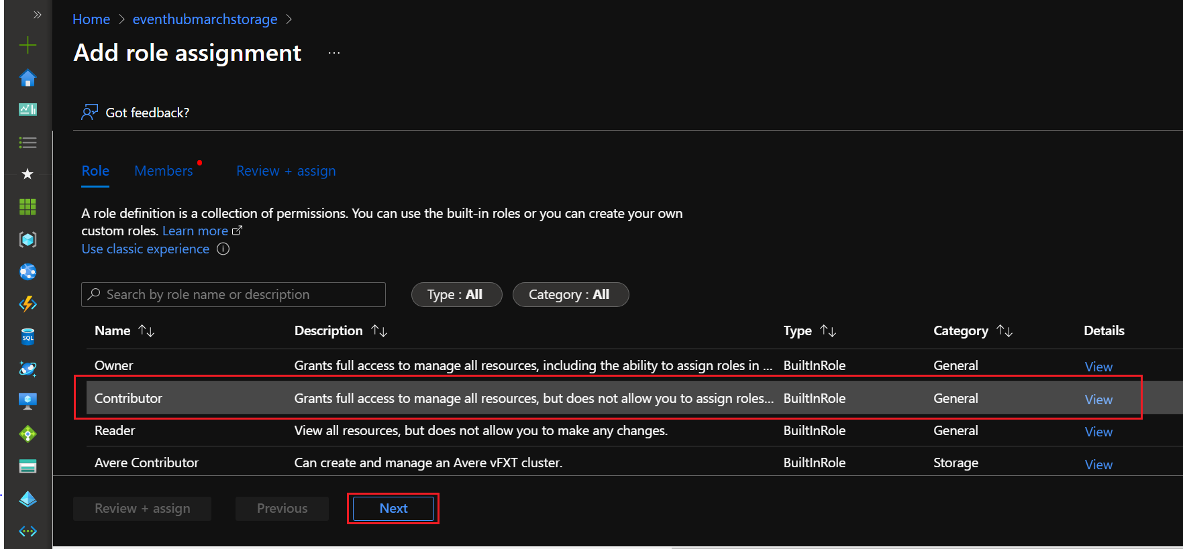Open SQL databases icon in sidebar

pos(28,337)
